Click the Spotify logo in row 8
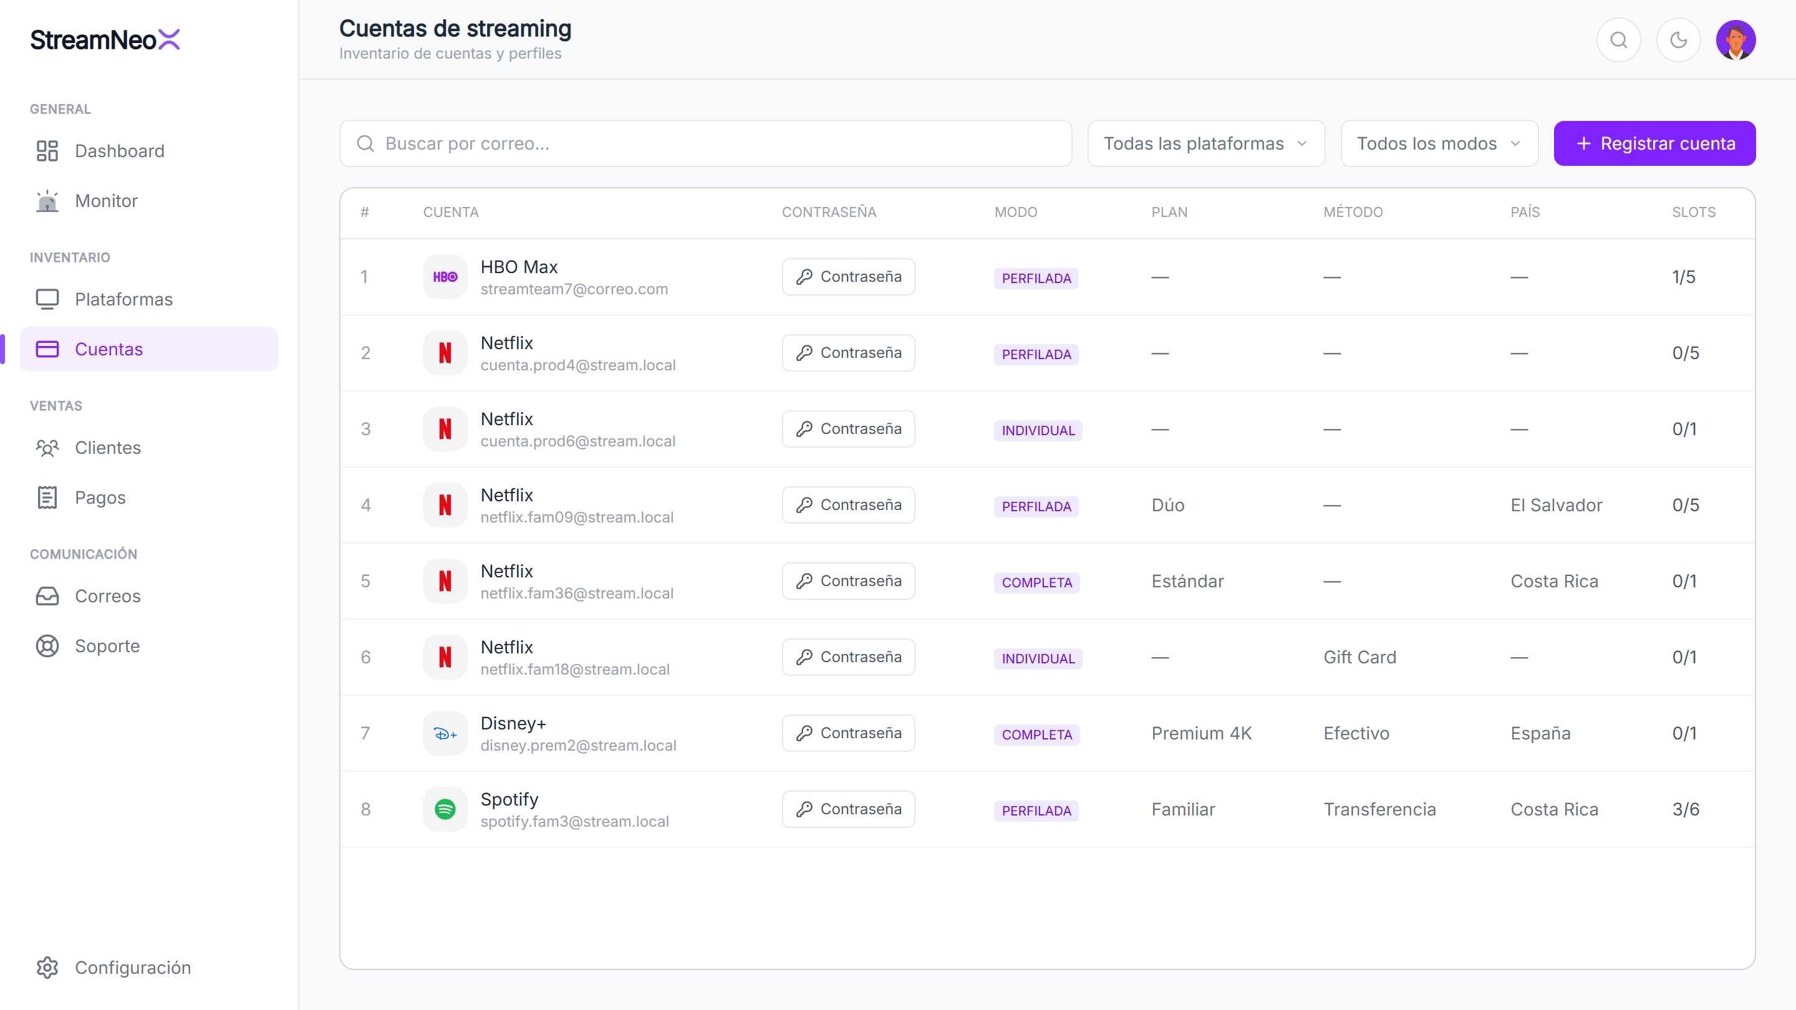This screenshot has height=1010, width=1796. (x=445, y=809)
